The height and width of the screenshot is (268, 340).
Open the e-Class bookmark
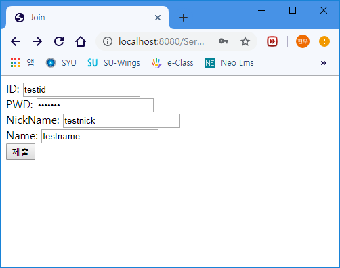click(x=173, y=63)
